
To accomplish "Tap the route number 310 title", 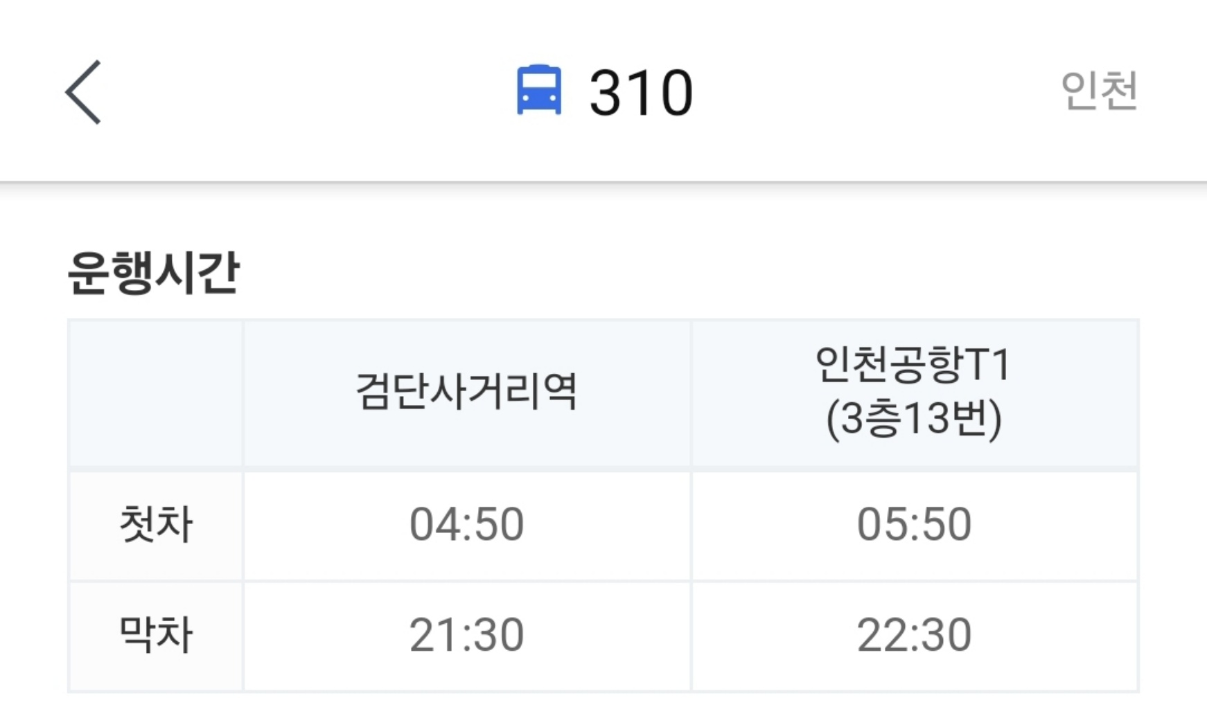I will tap(640, 93).
